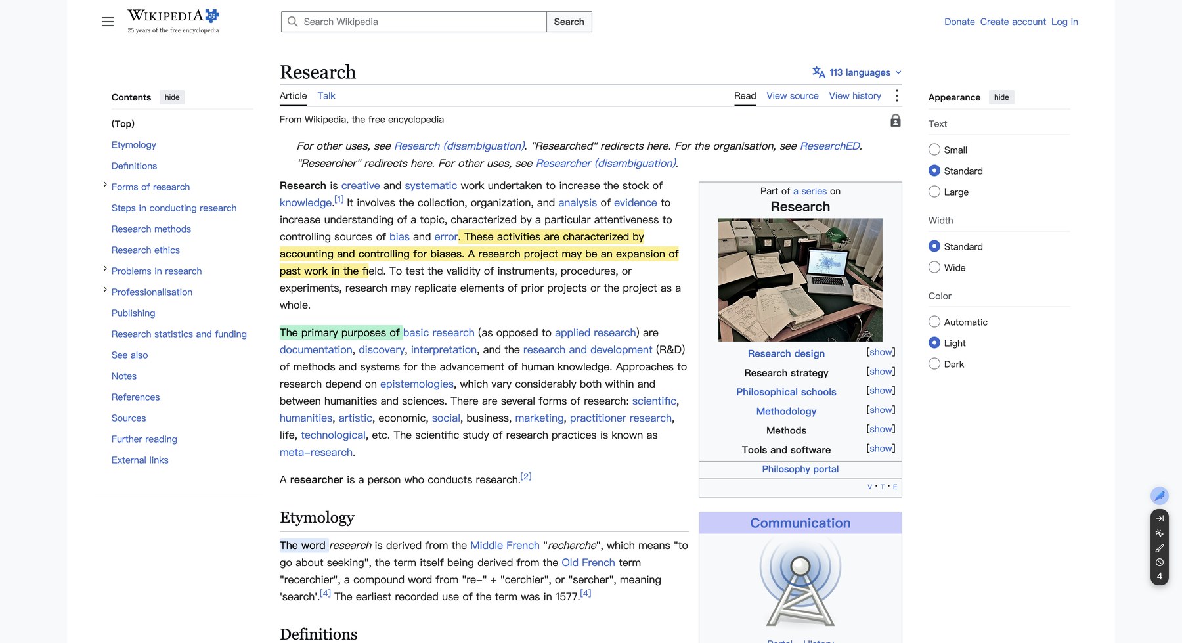
Task: Hide the Contents sidebar
Action: [172, 97]
